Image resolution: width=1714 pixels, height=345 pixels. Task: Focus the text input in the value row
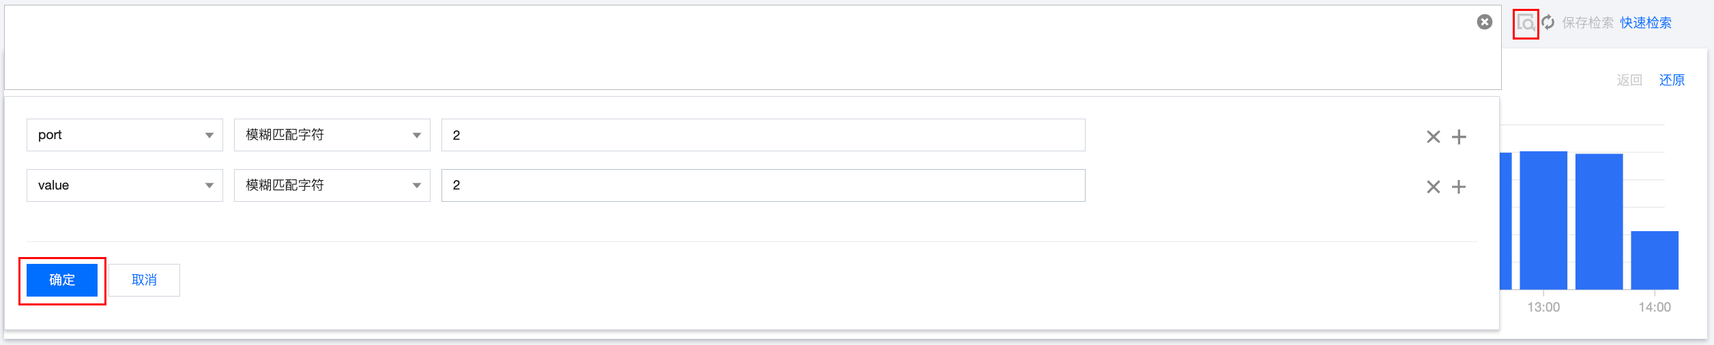(763, 185)
